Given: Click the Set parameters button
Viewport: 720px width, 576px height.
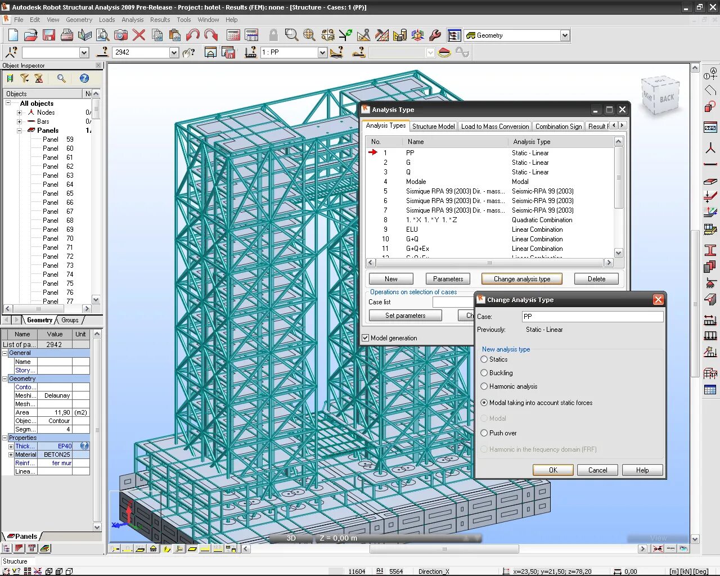Looking at the screenshot, I should click(x=406, y=316).
